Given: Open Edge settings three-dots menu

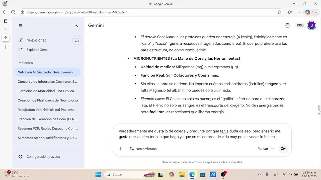Looking at the screenshot, I should [x=298, y=12].
